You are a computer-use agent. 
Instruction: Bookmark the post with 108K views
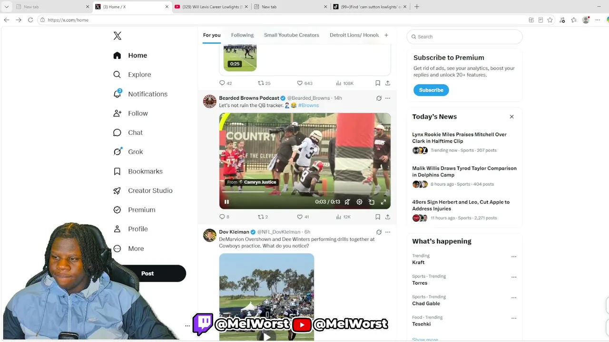click(378, 83)
